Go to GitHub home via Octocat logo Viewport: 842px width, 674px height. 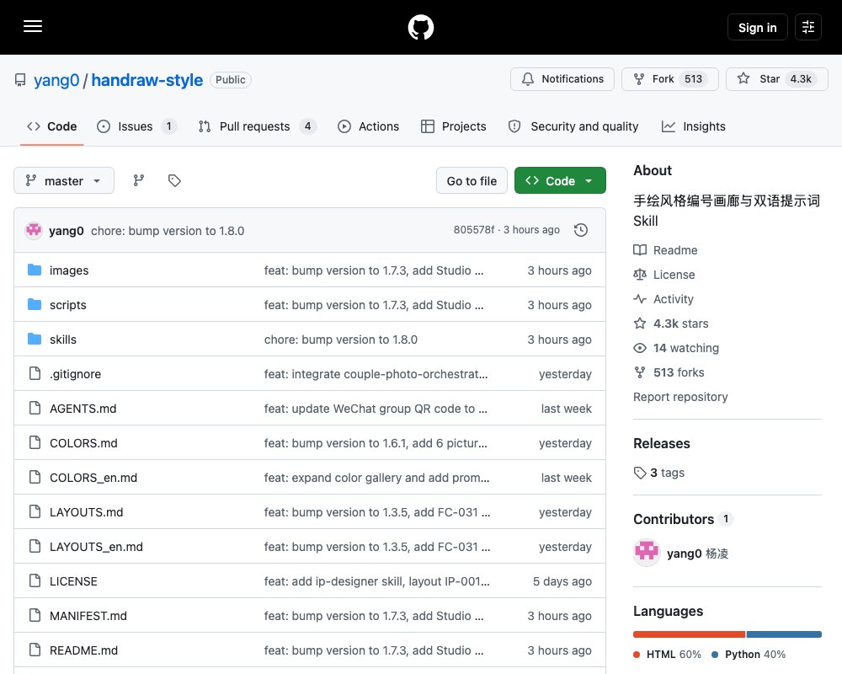[421, 27]
